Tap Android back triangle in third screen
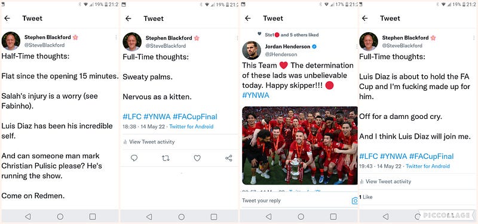The height and width of the screenshot is (224, 478). pyautogui.click(x=268, y=217)
